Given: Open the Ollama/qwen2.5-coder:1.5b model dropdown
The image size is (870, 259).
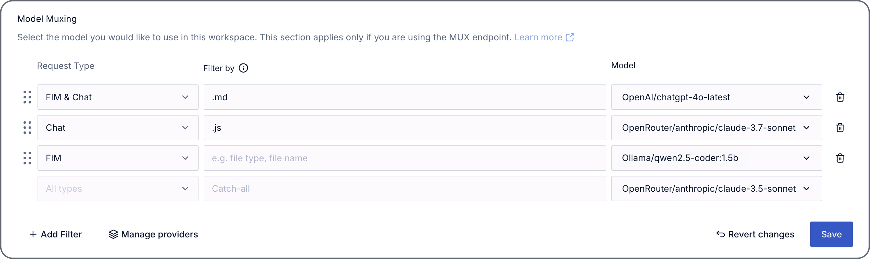Looking at the screenshot, I should click(717, 158).
